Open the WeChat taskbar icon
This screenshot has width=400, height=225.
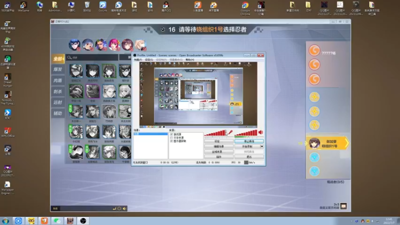[57, 221]
